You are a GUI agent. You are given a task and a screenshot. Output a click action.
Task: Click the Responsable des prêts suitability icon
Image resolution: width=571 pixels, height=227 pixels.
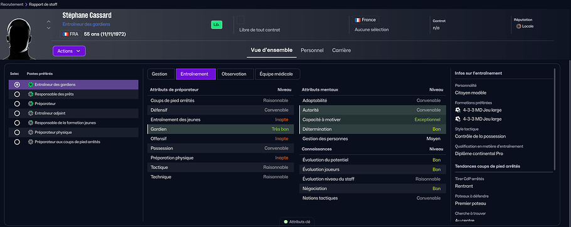pos(31,94)
